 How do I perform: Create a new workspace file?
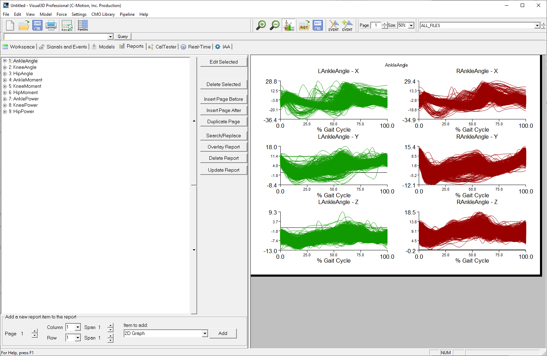[x=10, y=25]
